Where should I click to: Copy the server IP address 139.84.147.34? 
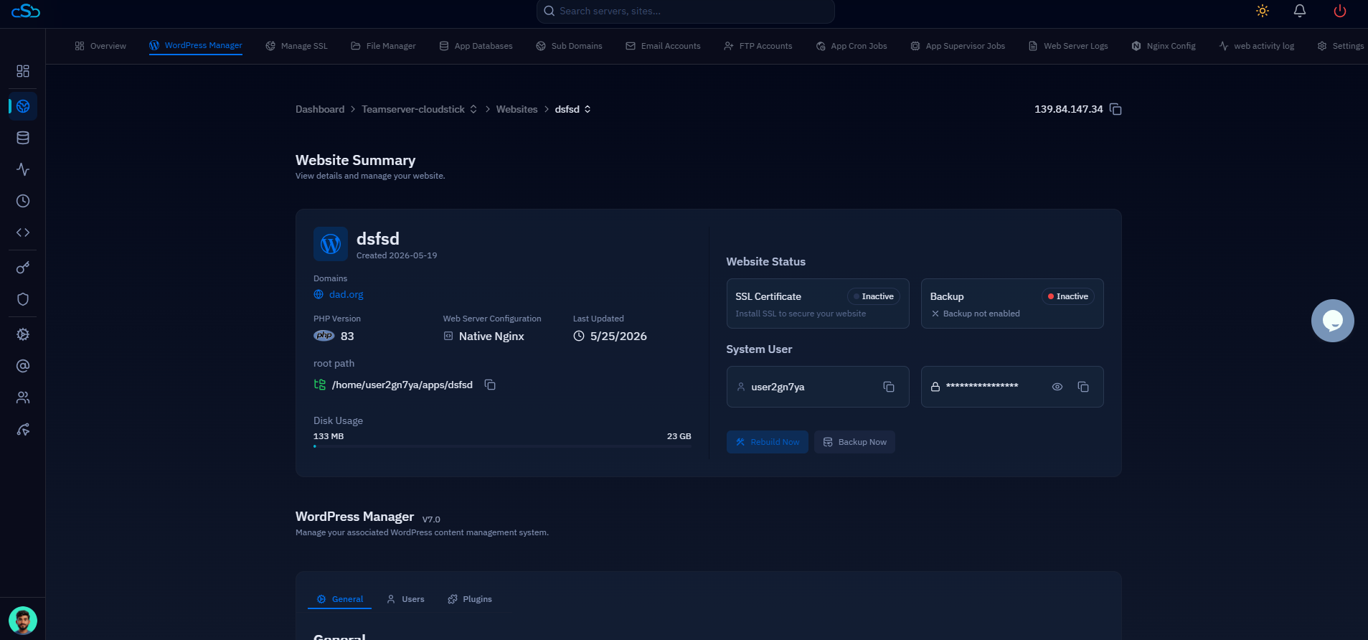point(1115,109)
